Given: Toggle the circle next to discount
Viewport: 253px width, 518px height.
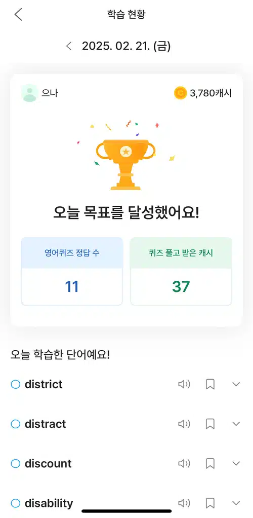Looking at the screenshot, I should 16,463.
